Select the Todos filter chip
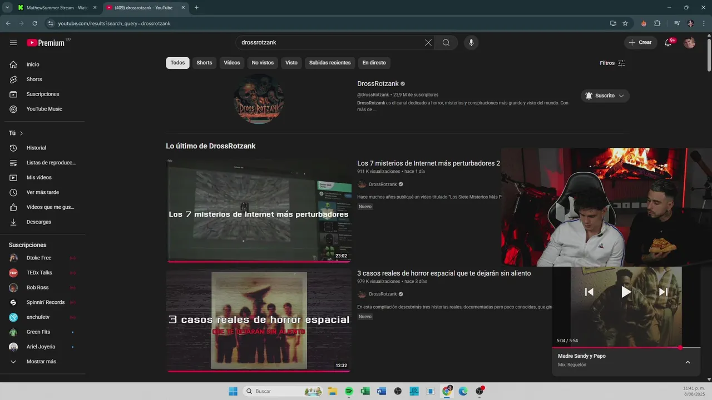The width and height of the screenshot is (712, 400). 177,63
